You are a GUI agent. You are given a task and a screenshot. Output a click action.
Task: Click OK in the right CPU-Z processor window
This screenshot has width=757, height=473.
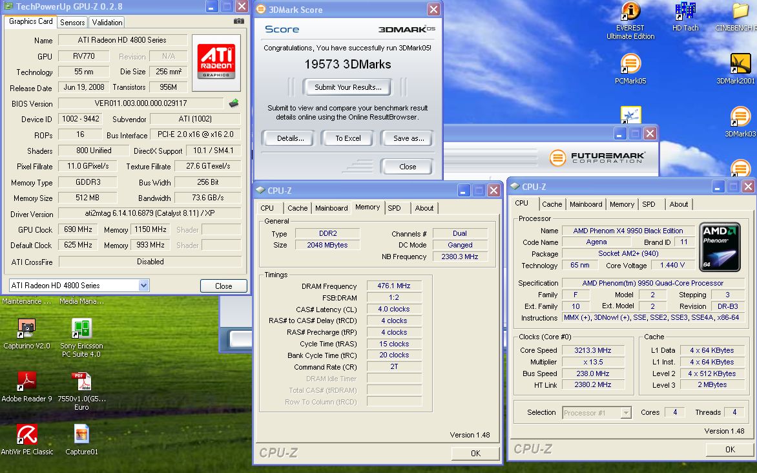pos(730,449)
